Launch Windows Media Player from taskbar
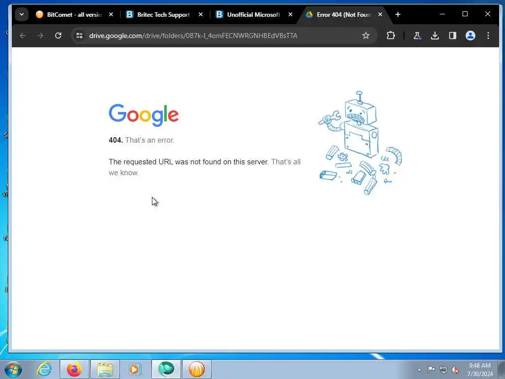 pyautogui.click(x=134, y=369)
